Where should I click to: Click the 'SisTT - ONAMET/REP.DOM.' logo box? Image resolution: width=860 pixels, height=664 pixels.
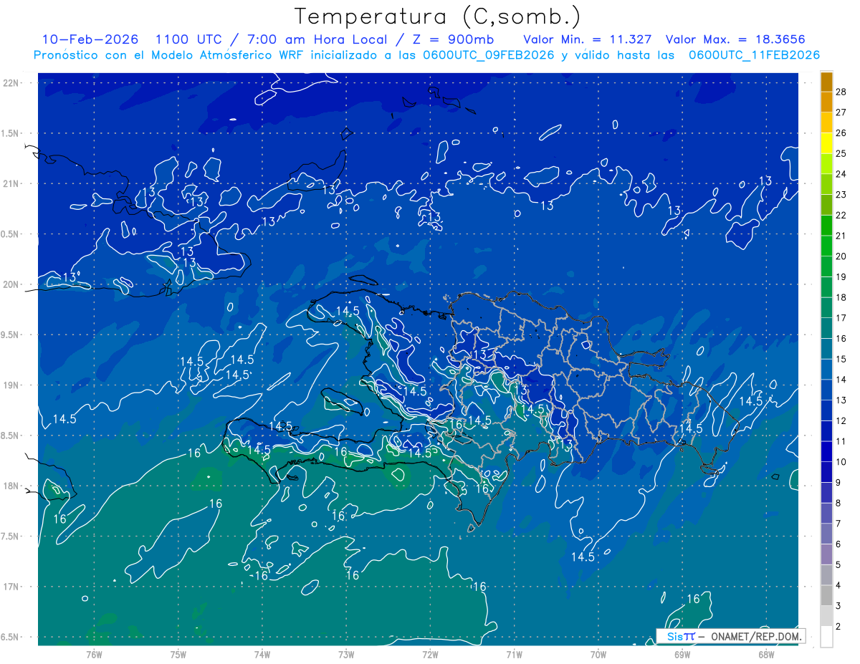pos(730,636)
